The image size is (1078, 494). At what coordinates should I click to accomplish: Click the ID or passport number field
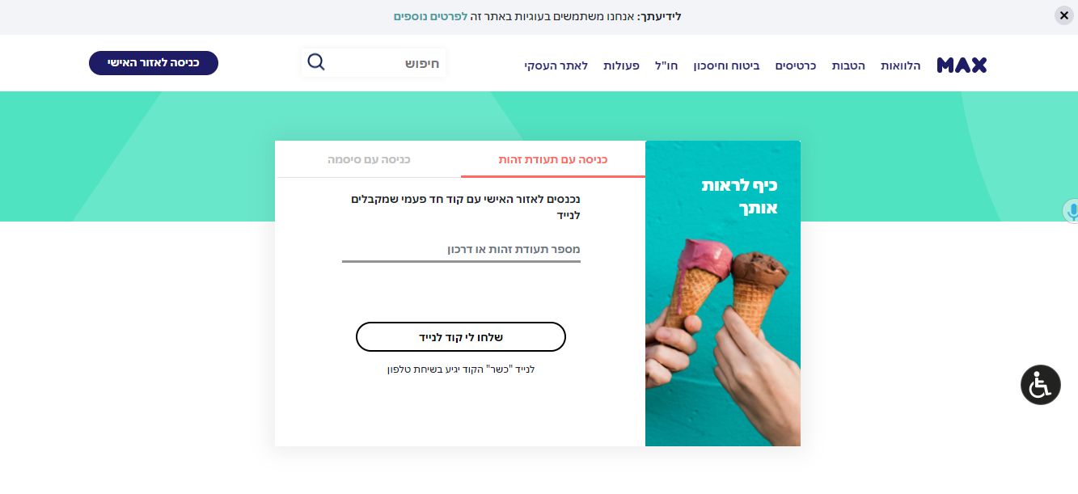pyautogui.click(x=461, y=250)
